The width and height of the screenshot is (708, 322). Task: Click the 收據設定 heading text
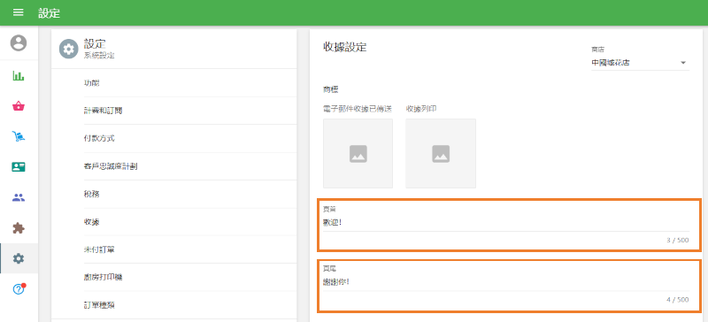[x=344, y=48]
